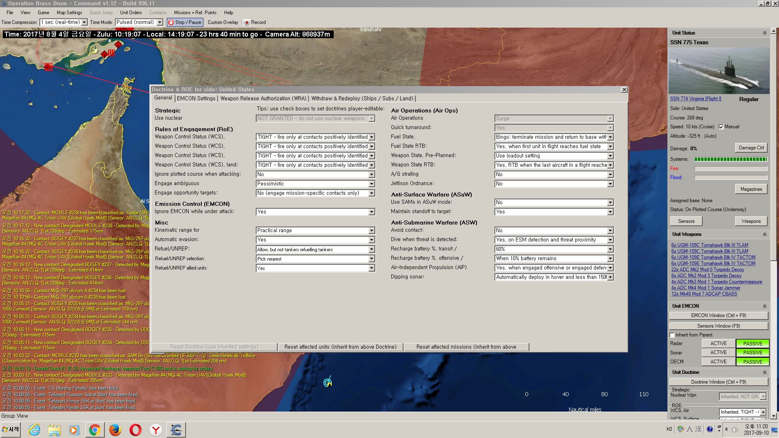Screen dimensions: 779x438
Task: Switch to the EMCON Settings tab
Action: [x=196, y=98]
